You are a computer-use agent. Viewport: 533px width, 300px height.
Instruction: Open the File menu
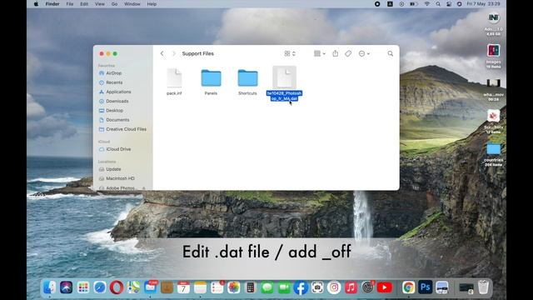(70, 4)
